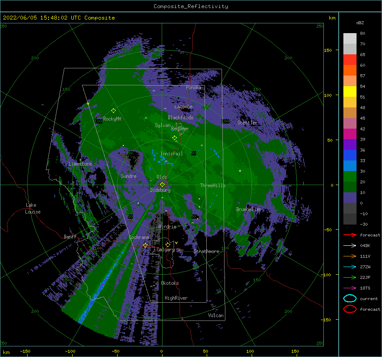The image size is (382, 357).
Task: Select the red 65-60 dBZ swatch
Action: pyautogui.click(x=350, y=60)
